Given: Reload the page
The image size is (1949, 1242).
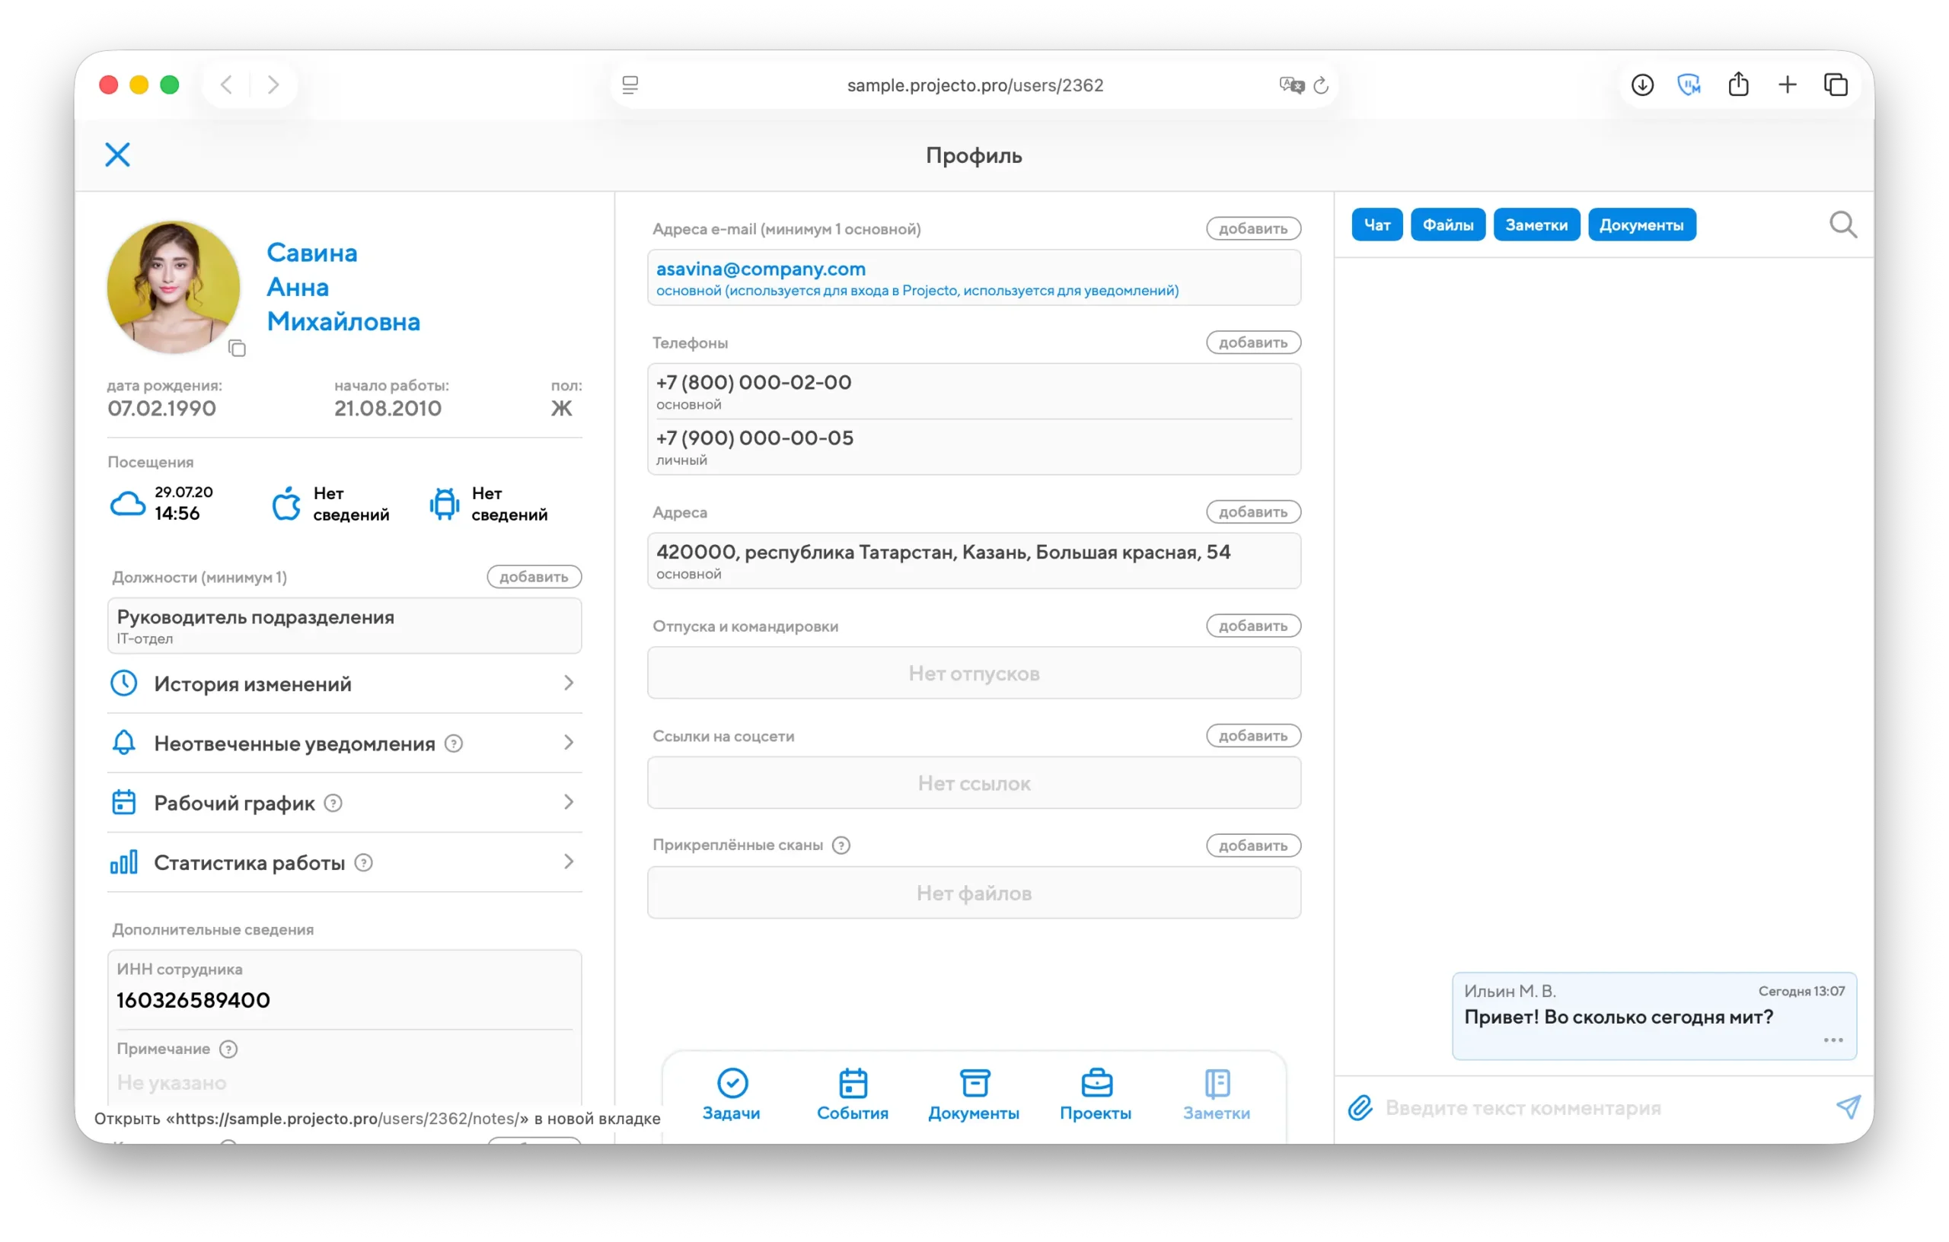Looking at the screenshot, I should (x=1321, y=85).
